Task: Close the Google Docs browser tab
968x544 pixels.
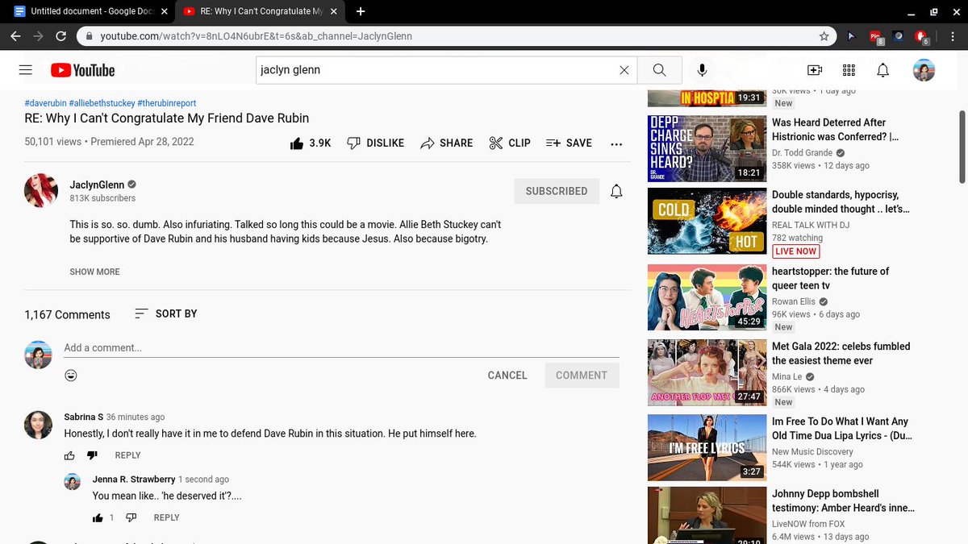Action: tap(165, 12)
